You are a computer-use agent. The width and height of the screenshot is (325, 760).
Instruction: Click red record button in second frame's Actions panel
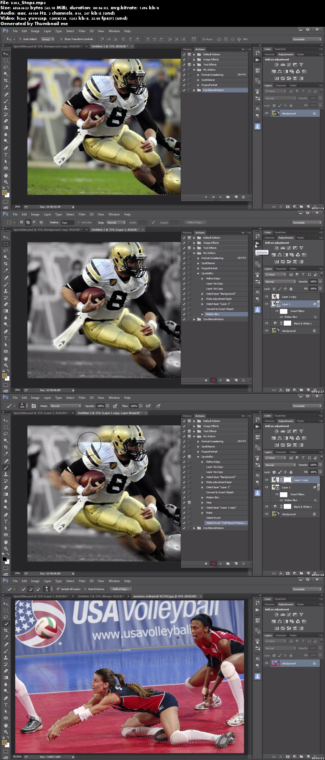click(x=213, y=380)
